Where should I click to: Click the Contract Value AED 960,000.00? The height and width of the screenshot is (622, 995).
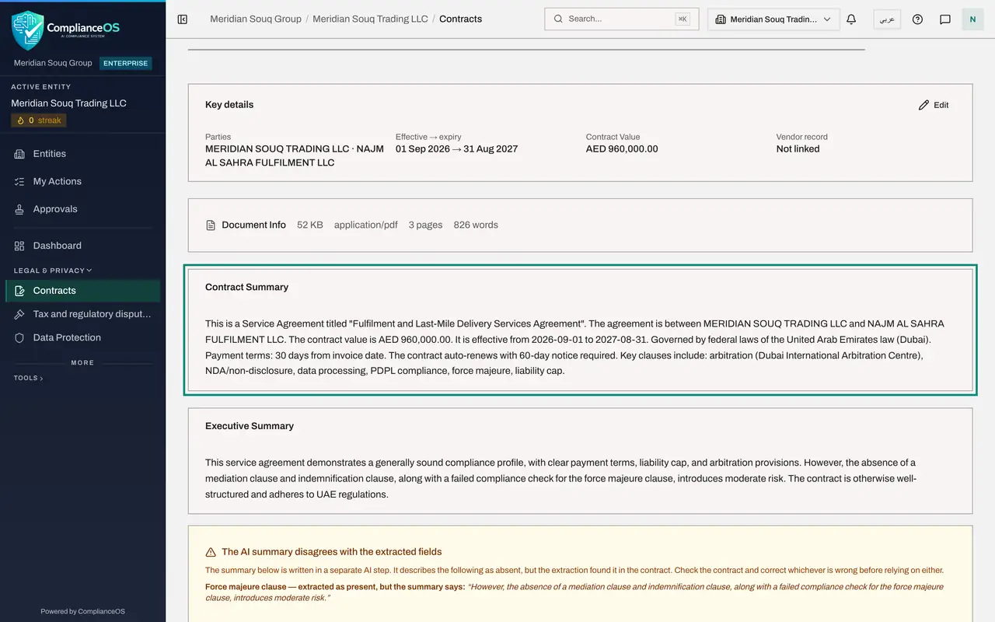(622, 149)
